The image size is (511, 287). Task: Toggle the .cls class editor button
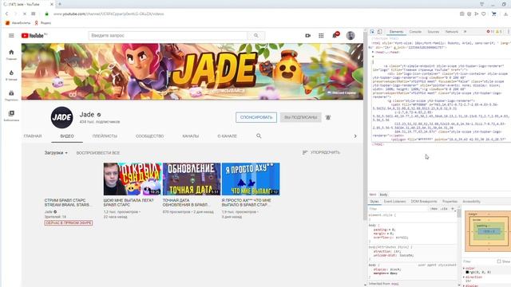(x=444, y=209)
